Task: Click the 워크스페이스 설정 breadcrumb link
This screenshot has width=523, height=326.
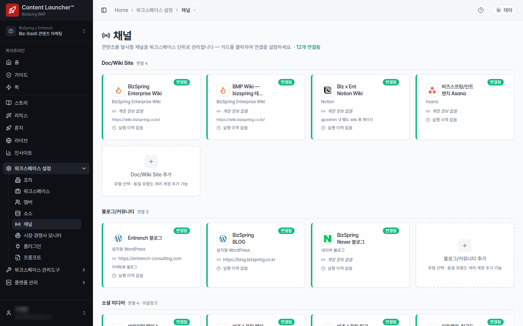Action: [154, 10]
